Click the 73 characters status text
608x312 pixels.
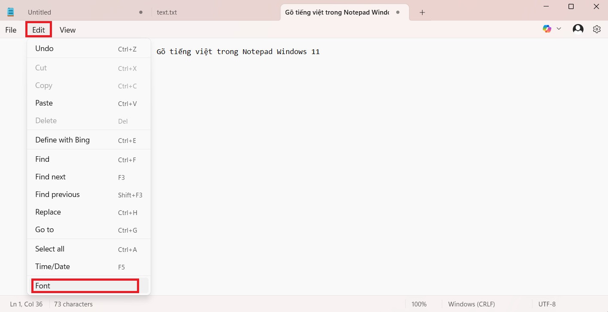(x=73, y=304)
